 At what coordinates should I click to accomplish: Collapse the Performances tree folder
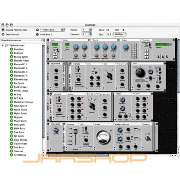tap(3, 45)
